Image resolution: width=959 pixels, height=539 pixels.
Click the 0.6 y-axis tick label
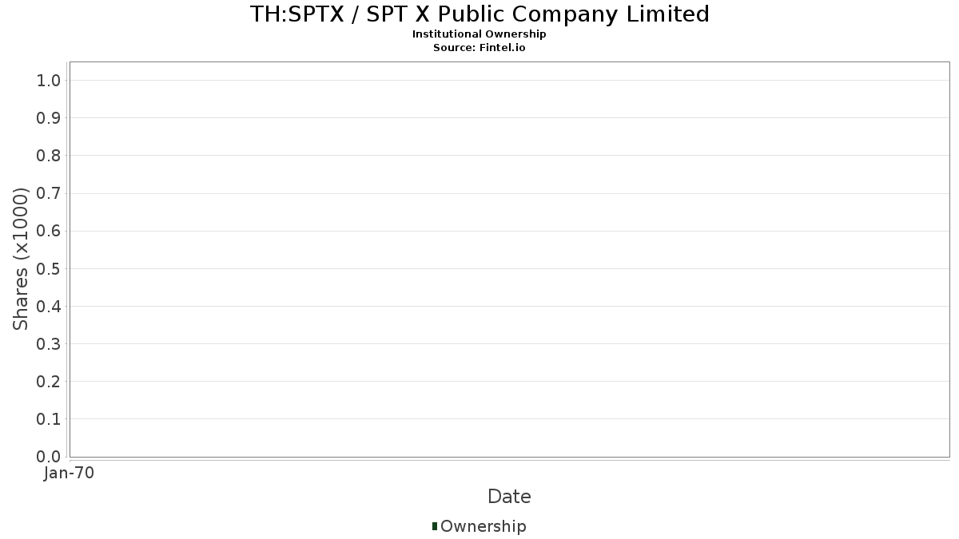pos(49,231)
